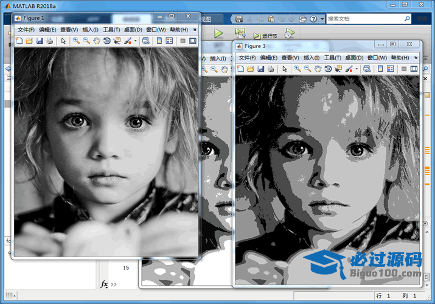Screen dimensions: 435x304
Task: Select Brush data tool in Figure 1 toolbar
Action: 128,41
